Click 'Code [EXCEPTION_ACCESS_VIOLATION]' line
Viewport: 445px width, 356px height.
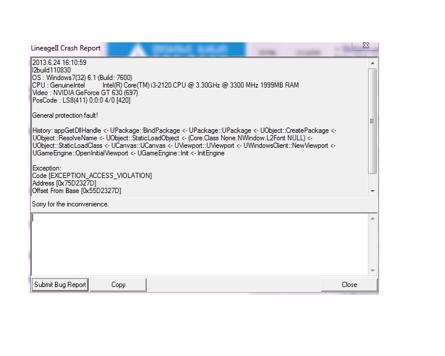[92, 176]
